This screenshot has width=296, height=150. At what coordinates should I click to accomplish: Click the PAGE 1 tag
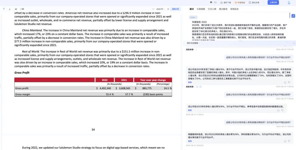click(193, 17)
